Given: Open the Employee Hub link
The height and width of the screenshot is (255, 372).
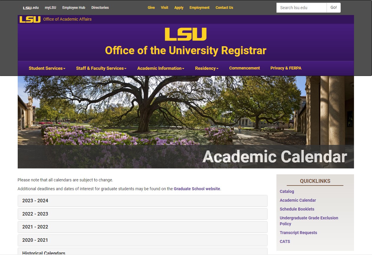Looking at the screenshot, I should [x=74, y=8].
